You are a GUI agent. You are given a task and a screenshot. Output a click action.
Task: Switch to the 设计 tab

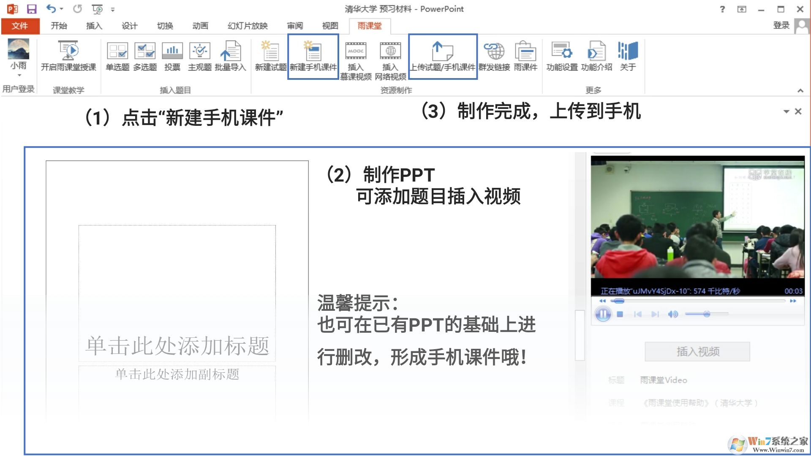click(129, 26)
